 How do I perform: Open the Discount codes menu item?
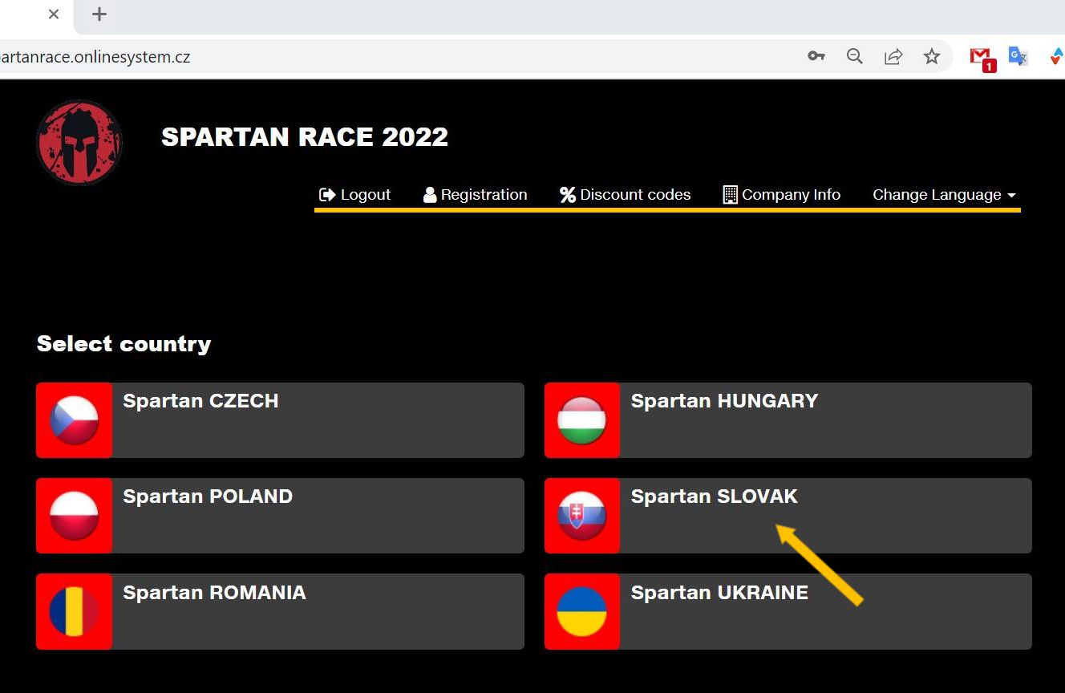tap(625, 195)
